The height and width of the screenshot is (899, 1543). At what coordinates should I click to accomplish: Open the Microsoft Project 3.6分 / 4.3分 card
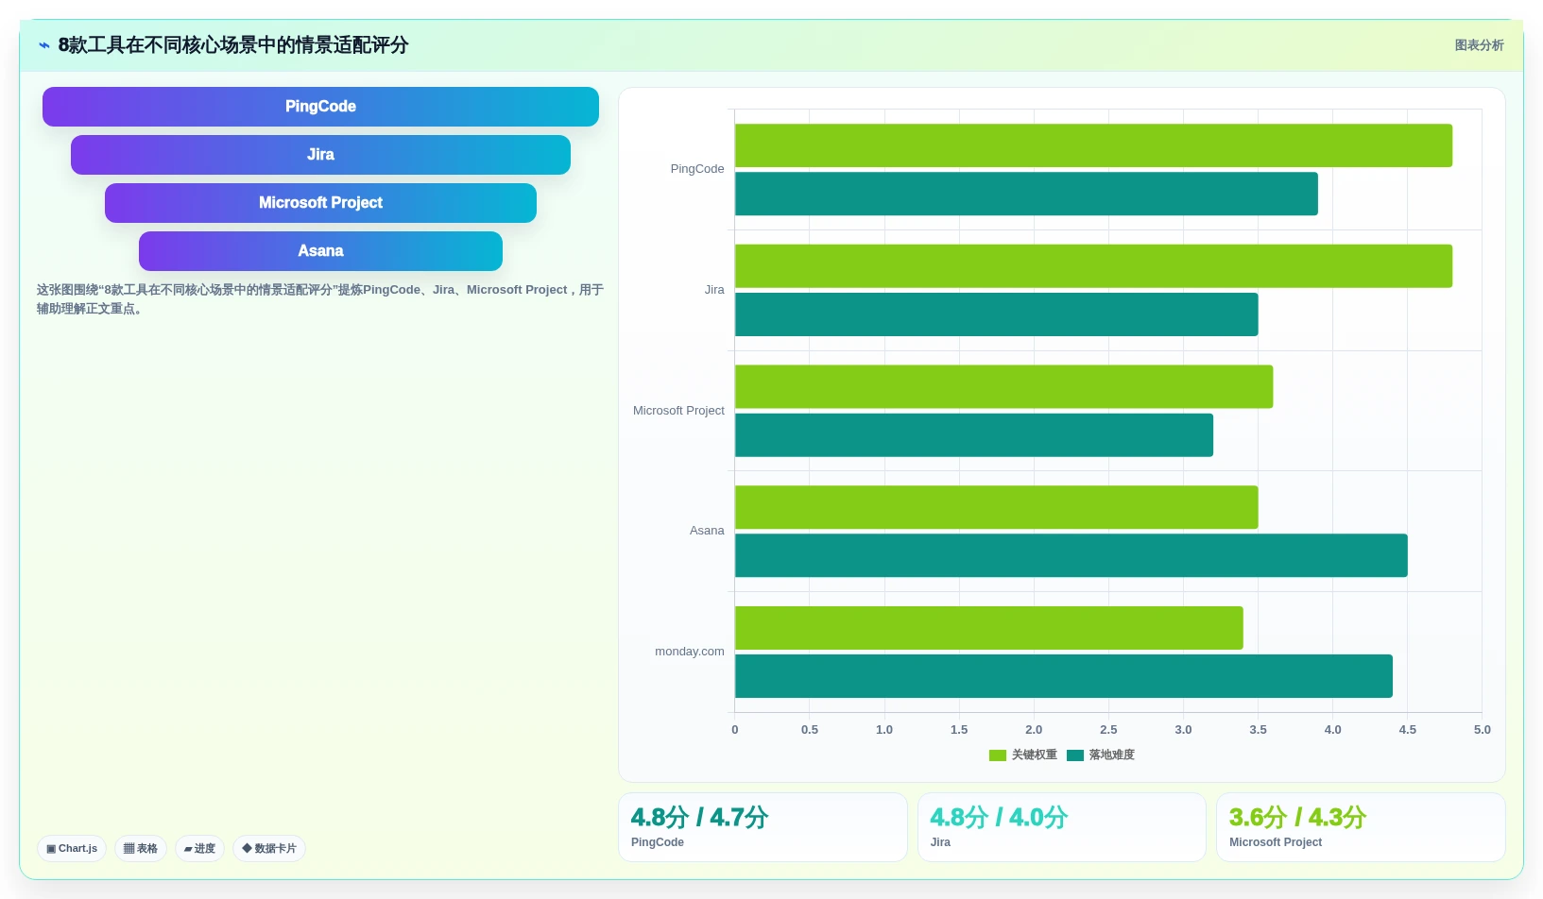tap(1361, 827)
